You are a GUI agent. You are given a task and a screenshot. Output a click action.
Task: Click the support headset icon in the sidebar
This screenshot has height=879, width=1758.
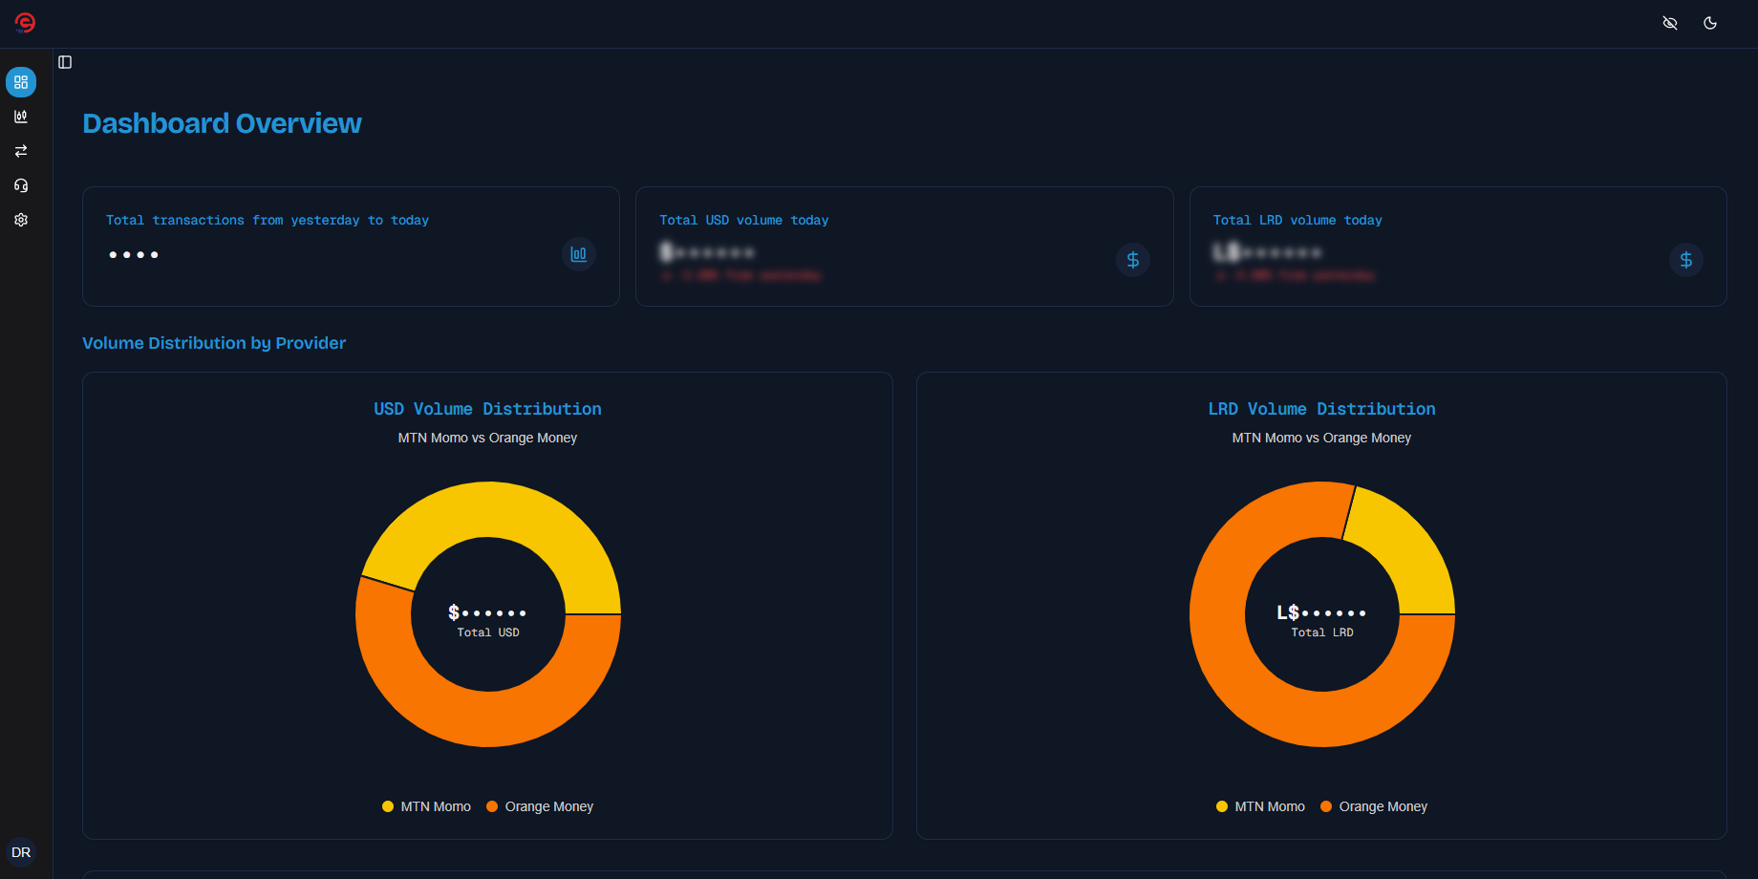[21, 184]
